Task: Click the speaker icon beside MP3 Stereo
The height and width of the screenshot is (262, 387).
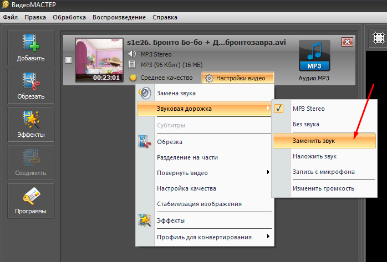Action: point(132,54)
